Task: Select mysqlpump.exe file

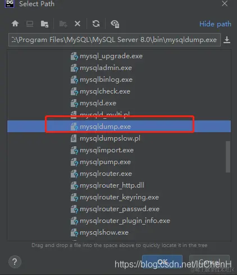Action: [105, 162]
